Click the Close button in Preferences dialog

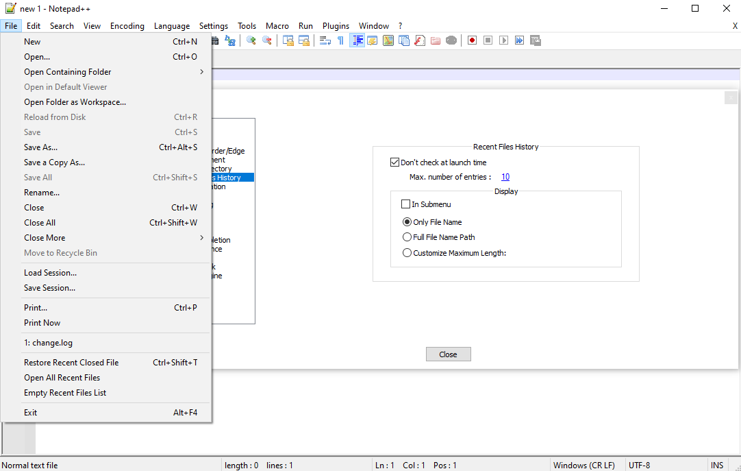click(x=448, y=354)
